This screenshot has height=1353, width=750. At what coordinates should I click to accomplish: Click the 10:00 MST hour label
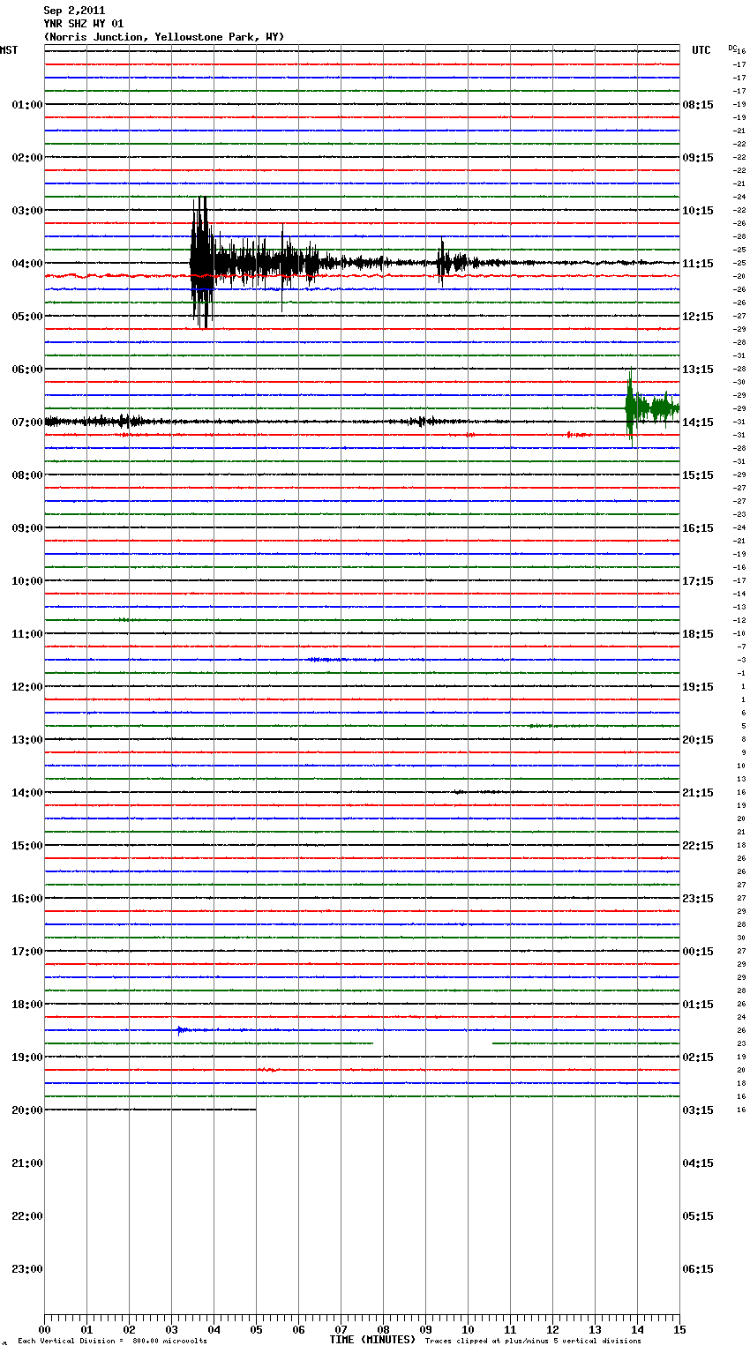(26, 581)
